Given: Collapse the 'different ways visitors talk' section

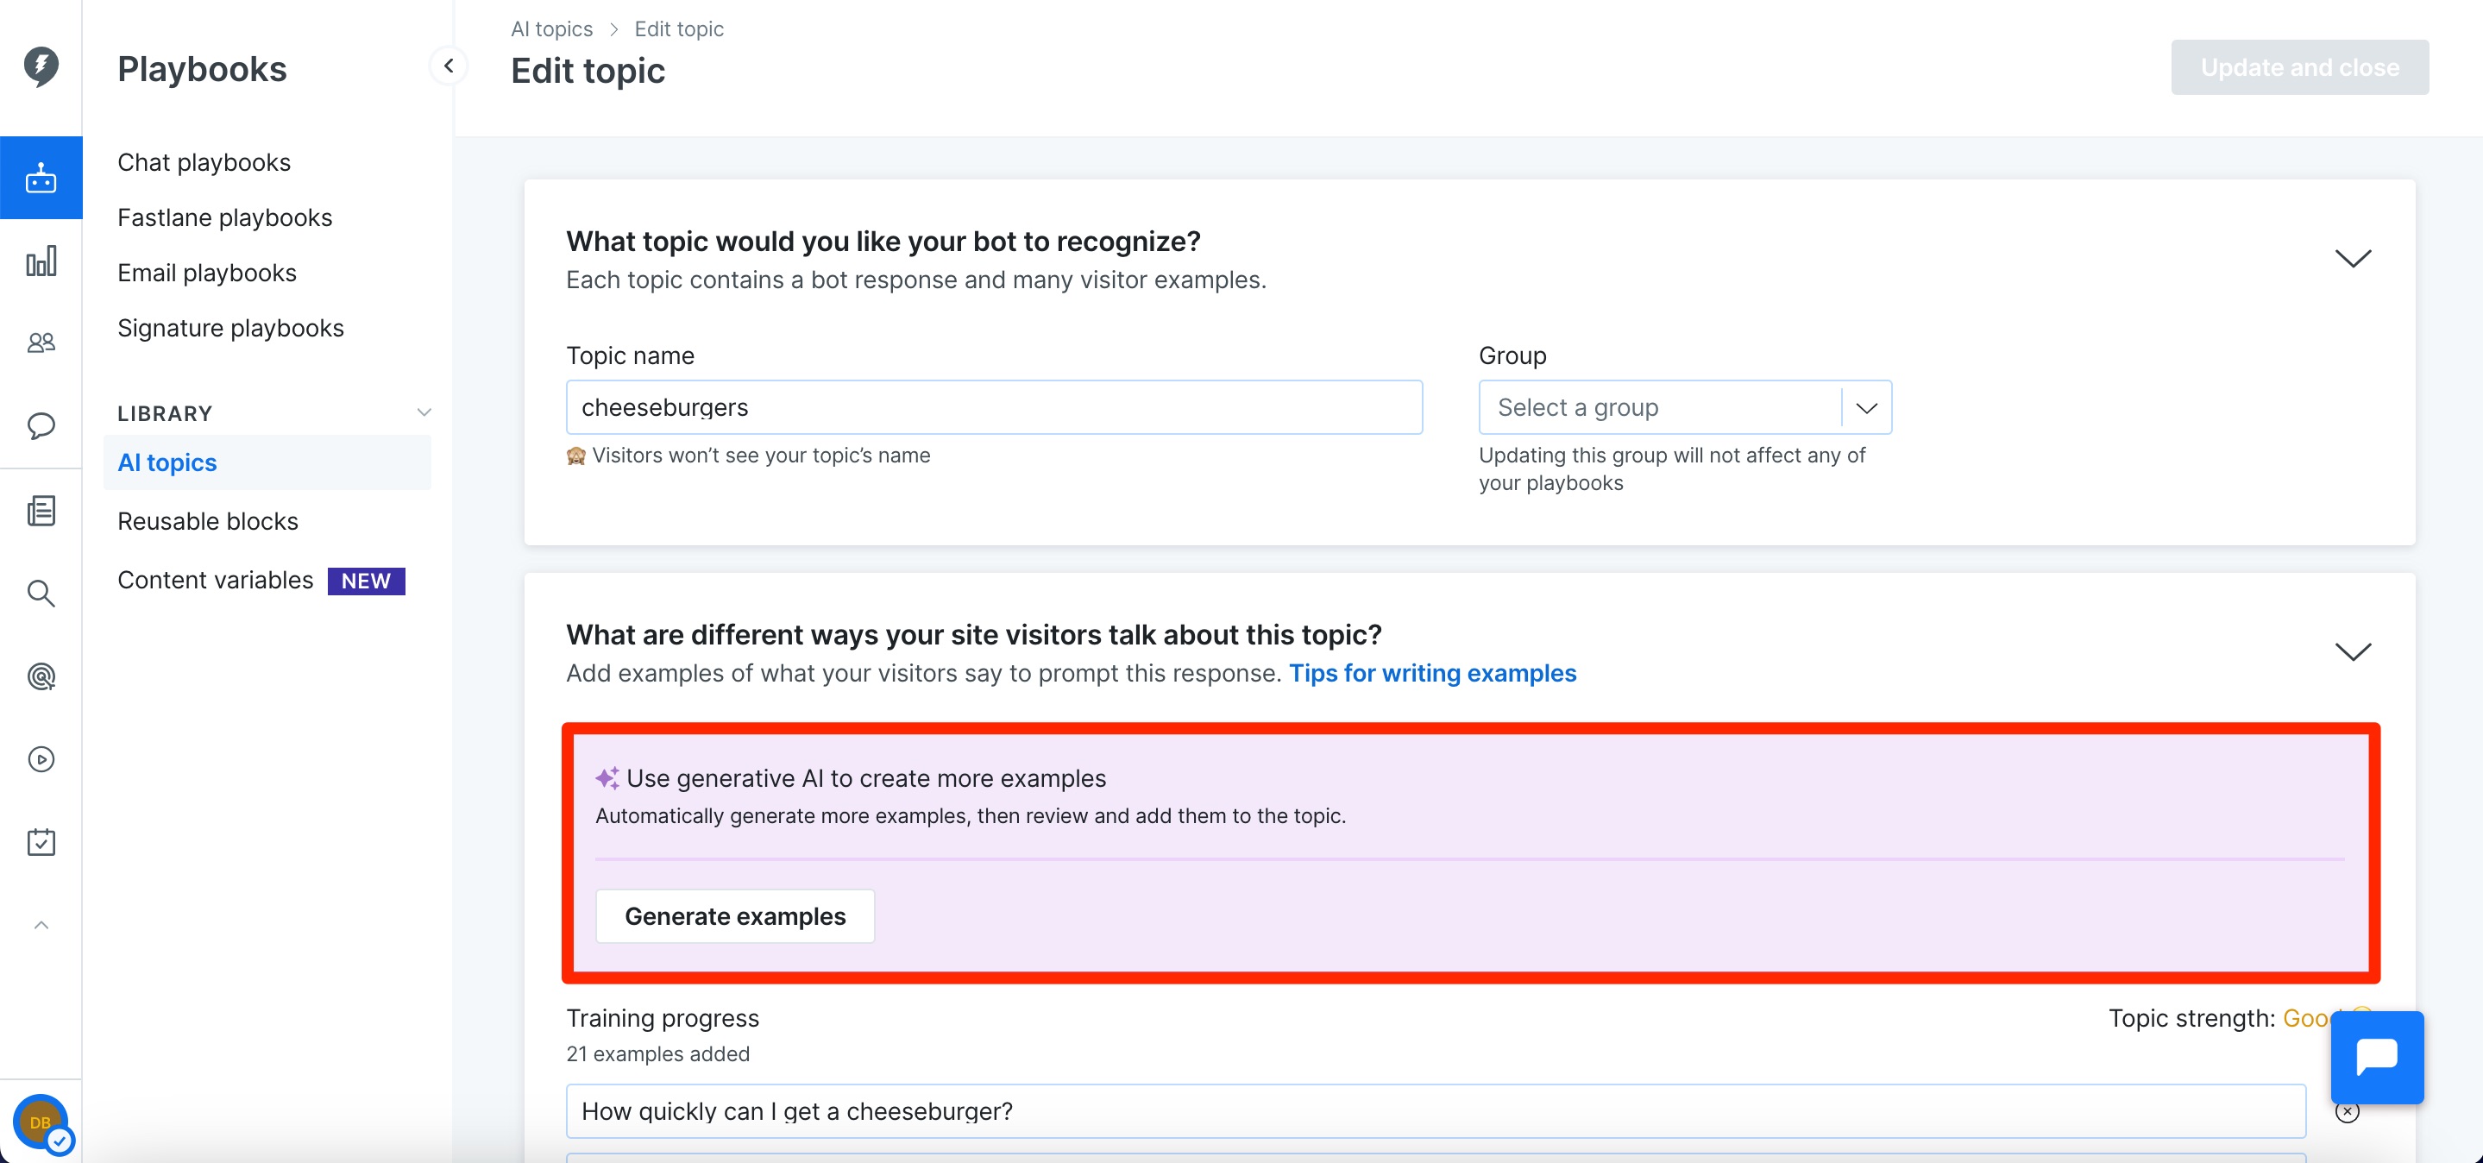Looking at the screenshot, I should pos(2353,651).
